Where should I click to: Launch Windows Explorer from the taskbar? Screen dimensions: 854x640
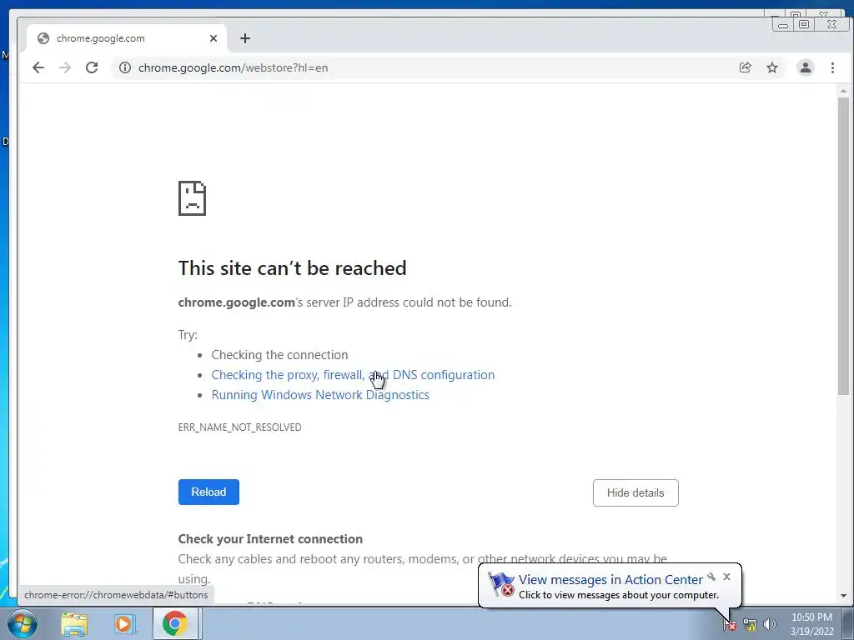[x=74, y=623]
